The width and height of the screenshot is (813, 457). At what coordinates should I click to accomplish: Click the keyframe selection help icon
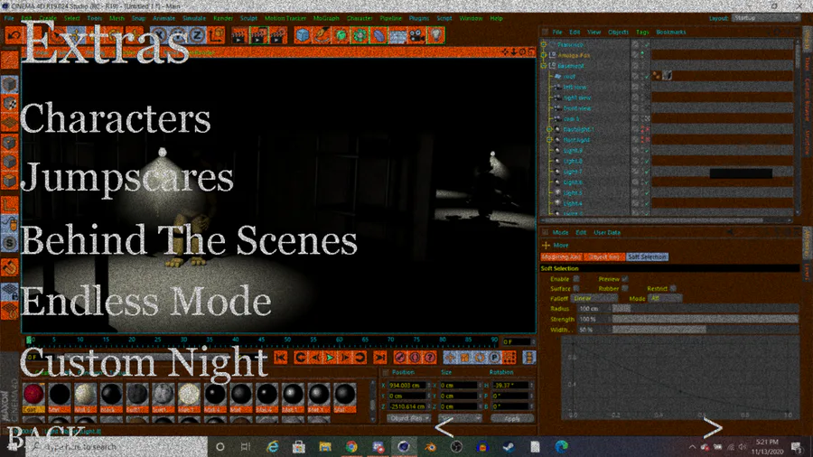tap(430, 358)
